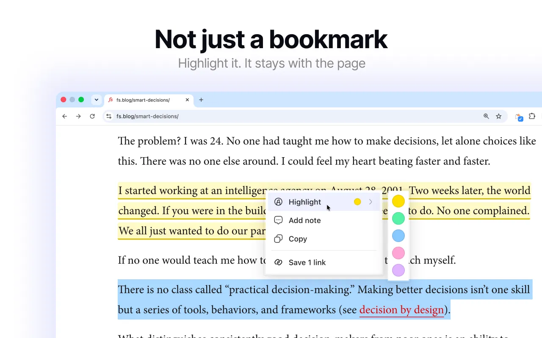Open the Extensions puzzle icon
The width and height of the screenshot is (542, 338).
coord(532,116)
